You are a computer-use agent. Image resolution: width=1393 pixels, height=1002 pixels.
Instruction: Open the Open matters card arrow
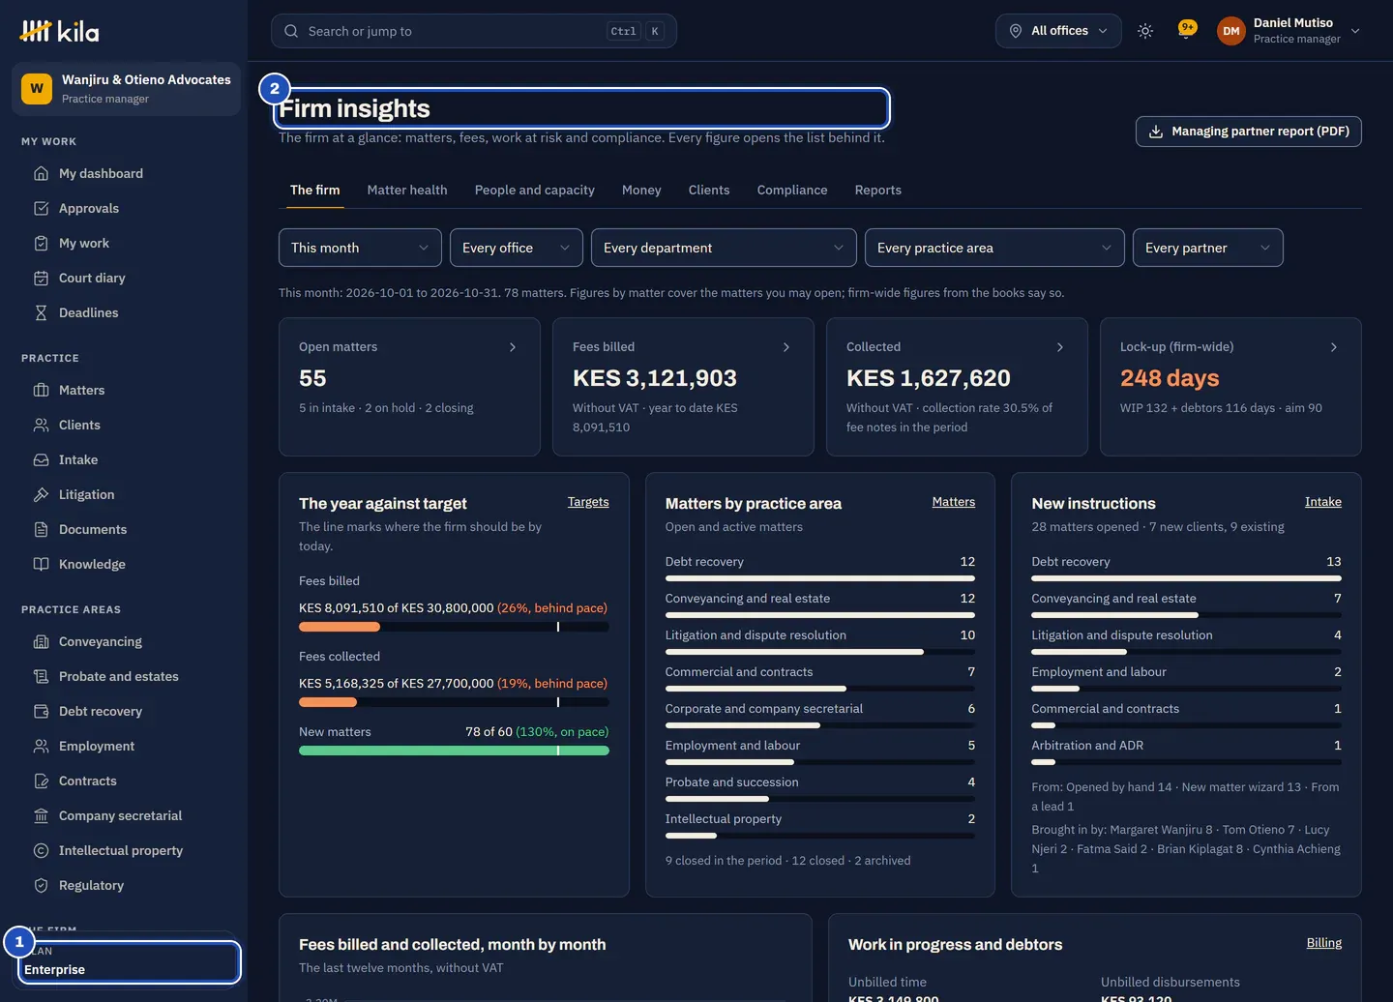(x=513, y=347)
